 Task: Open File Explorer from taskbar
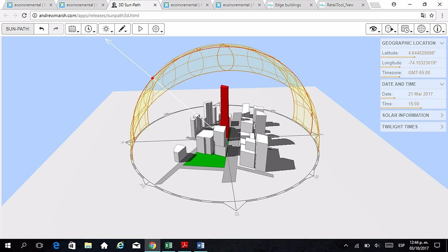point(88,246)
